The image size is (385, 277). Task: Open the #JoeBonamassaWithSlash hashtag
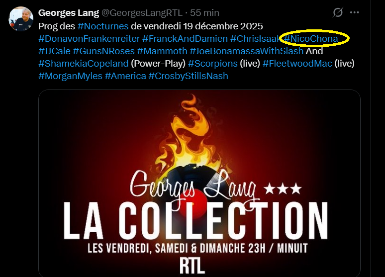[247, 51]
